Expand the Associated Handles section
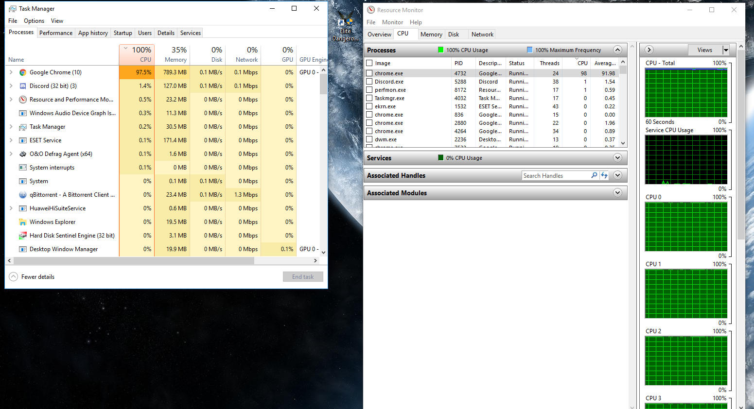 pyautogui.click(x=617, y=175)
